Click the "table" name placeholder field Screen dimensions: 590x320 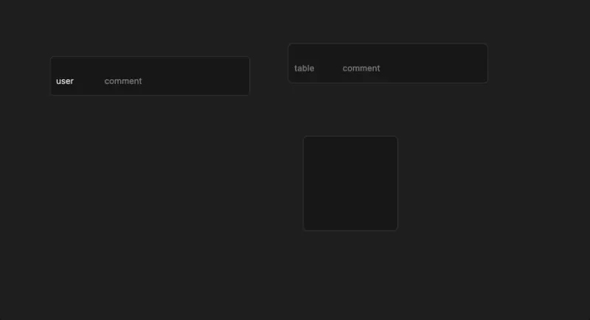coord(304,68)
